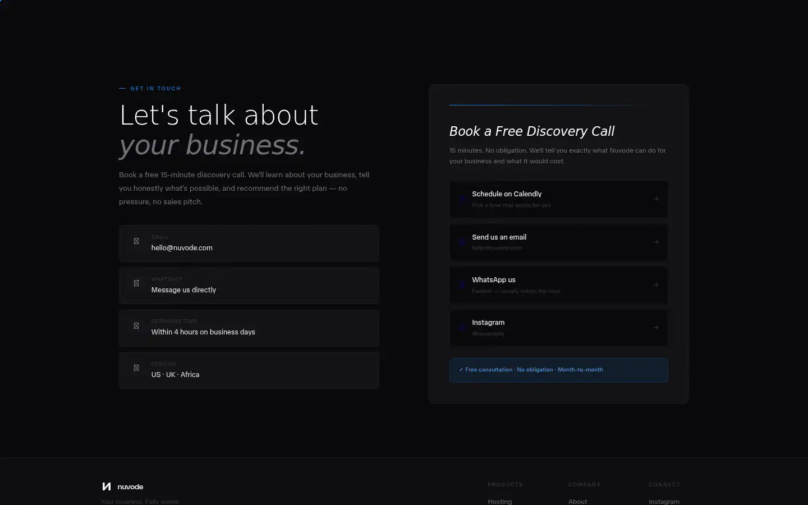The image size is (808, 505).
Task: Click the 'Within 4 hours on business days' text
Action: pyautogui.click(x=203, y=332)
